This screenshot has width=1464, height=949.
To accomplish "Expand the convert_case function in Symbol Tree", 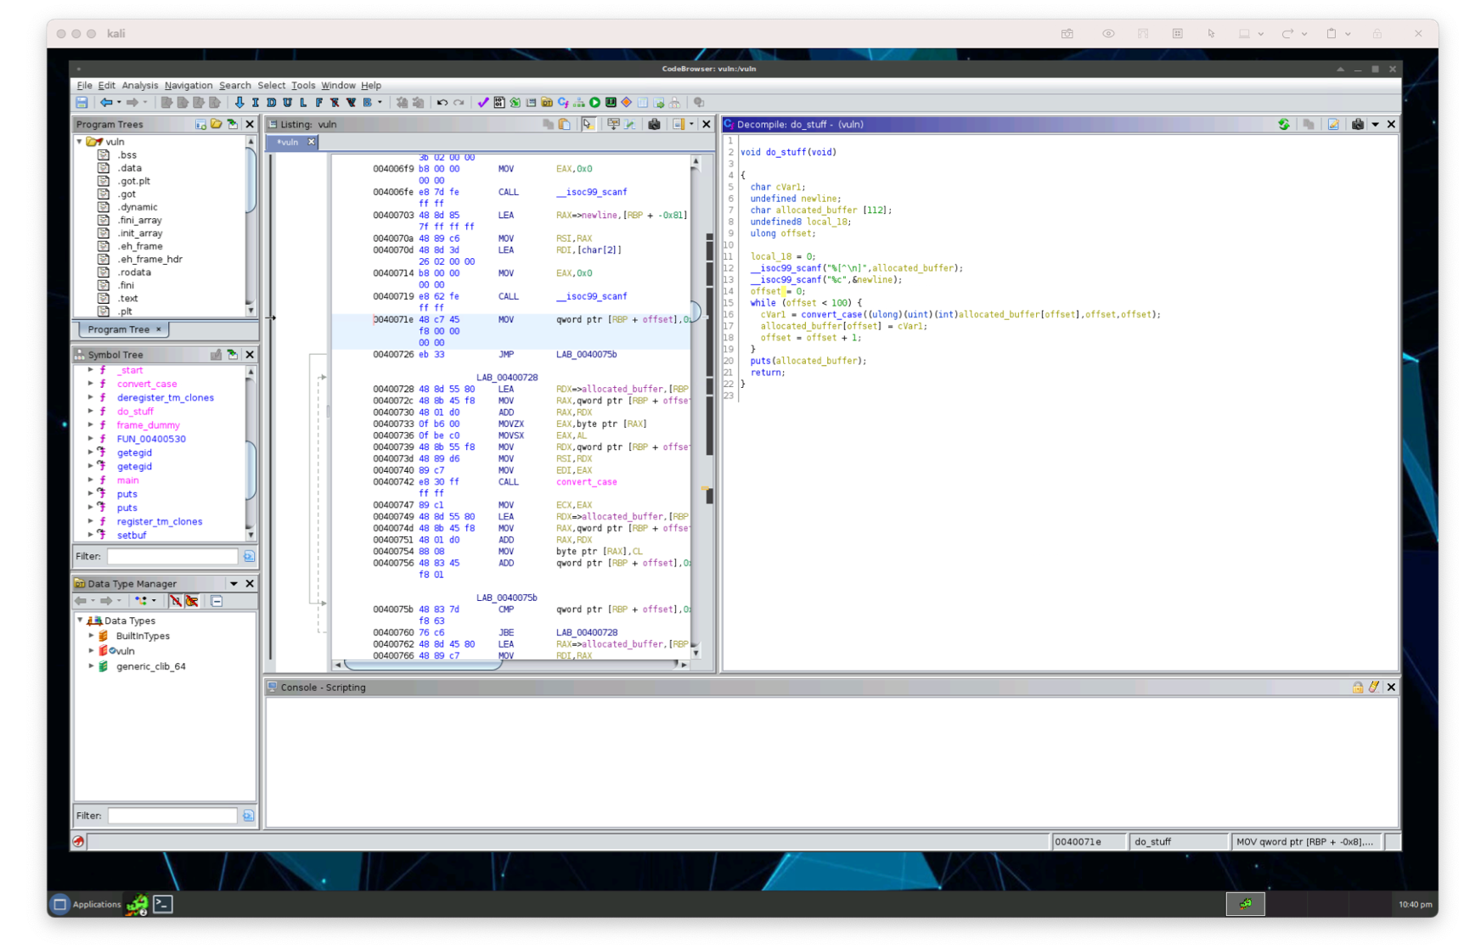I will point(91,384).
